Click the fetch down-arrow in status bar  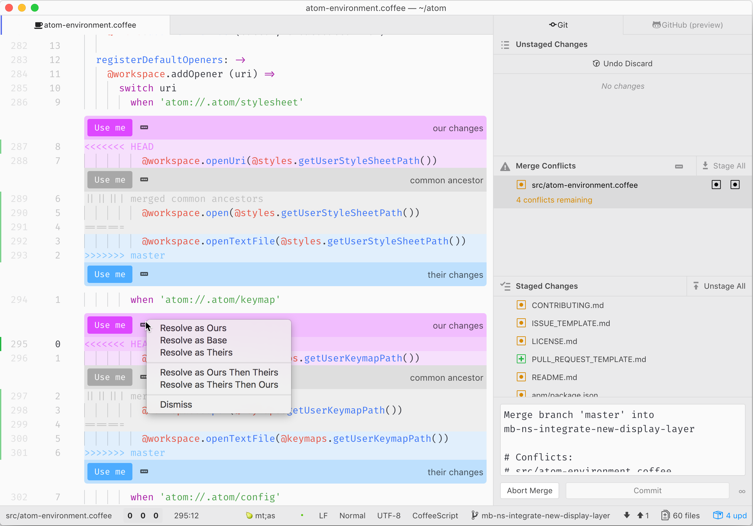click(x=627, y=515)
